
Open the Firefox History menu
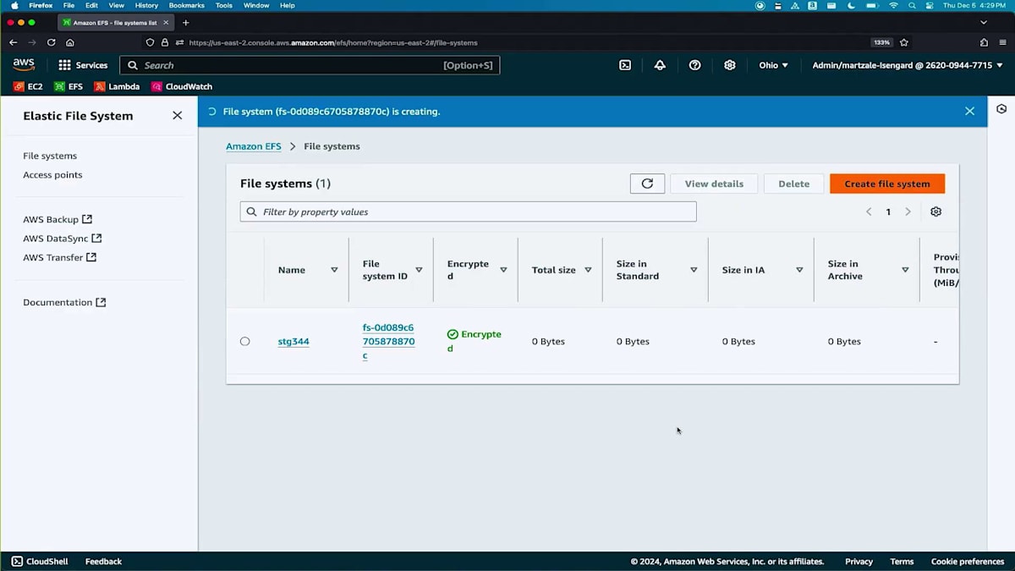[x=146, y=5]
